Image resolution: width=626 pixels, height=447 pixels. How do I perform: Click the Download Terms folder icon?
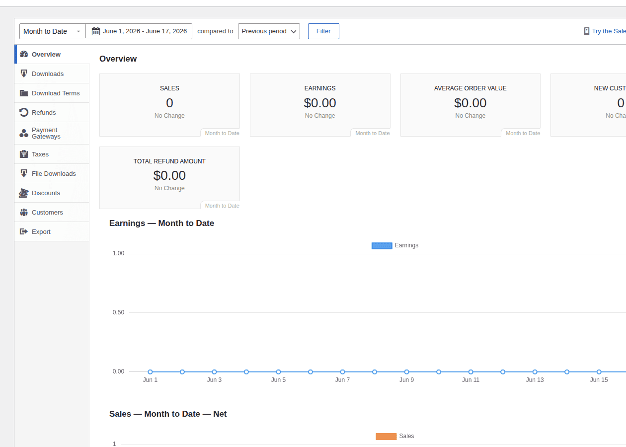(x=24, y=93)
